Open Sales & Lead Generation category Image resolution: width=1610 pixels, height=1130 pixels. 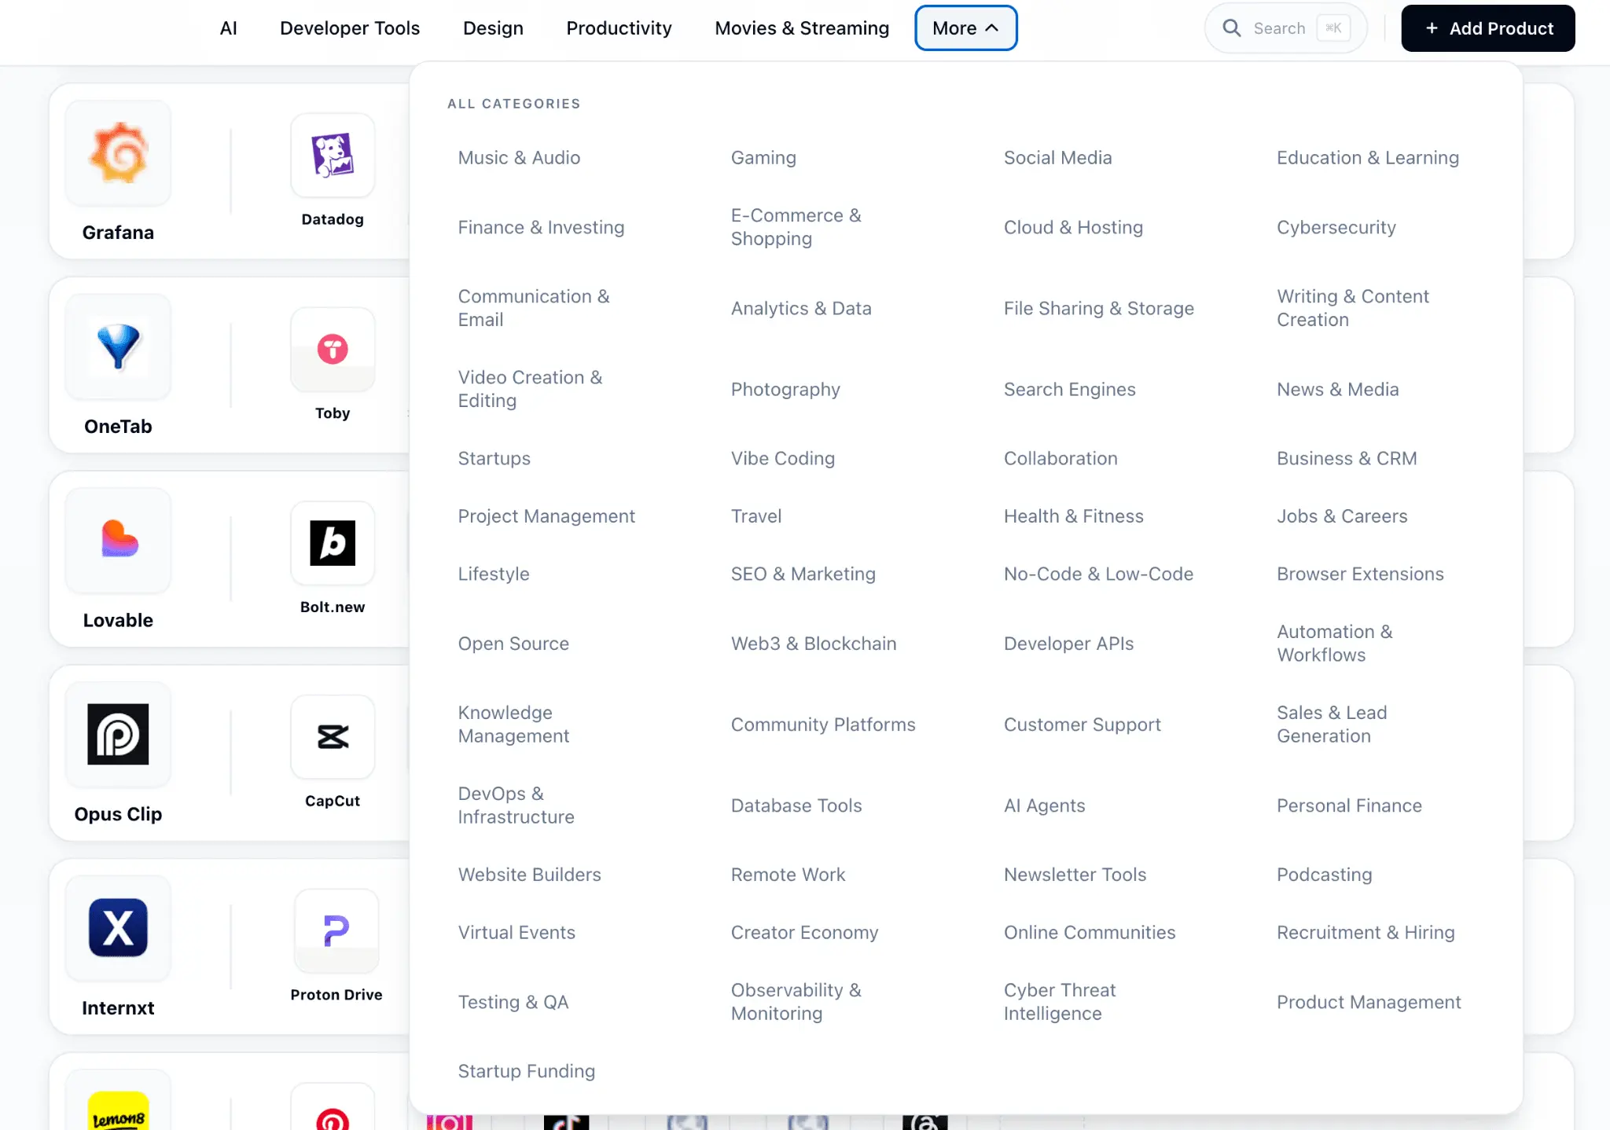(x=1332, y=725)
